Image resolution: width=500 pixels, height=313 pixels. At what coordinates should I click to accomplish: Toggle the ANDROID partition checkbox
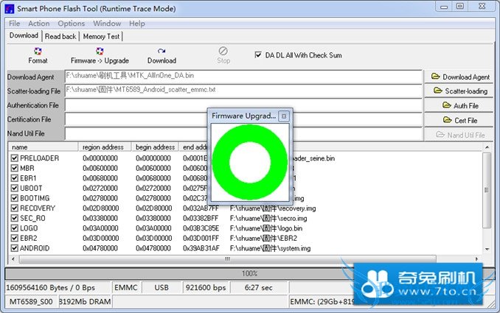tap(15, 248)
